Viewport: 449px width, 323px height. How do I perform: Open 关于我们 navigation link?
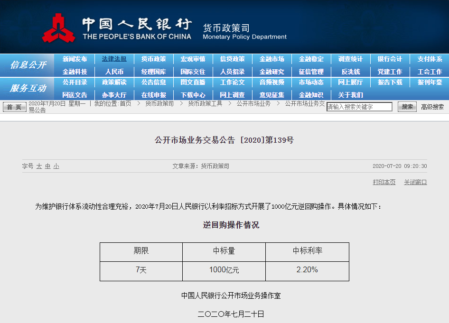tap(350, 95)
